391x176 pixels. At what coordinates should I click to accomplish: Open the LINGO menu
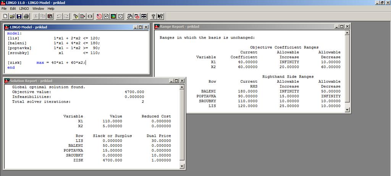[x=24, y=8]
